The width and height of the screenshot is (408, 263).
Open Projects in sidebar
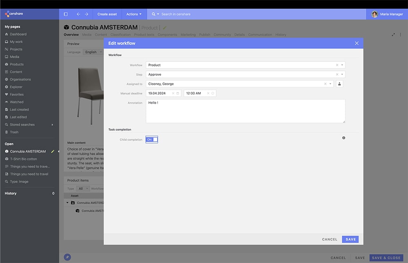tap(16, 49)
